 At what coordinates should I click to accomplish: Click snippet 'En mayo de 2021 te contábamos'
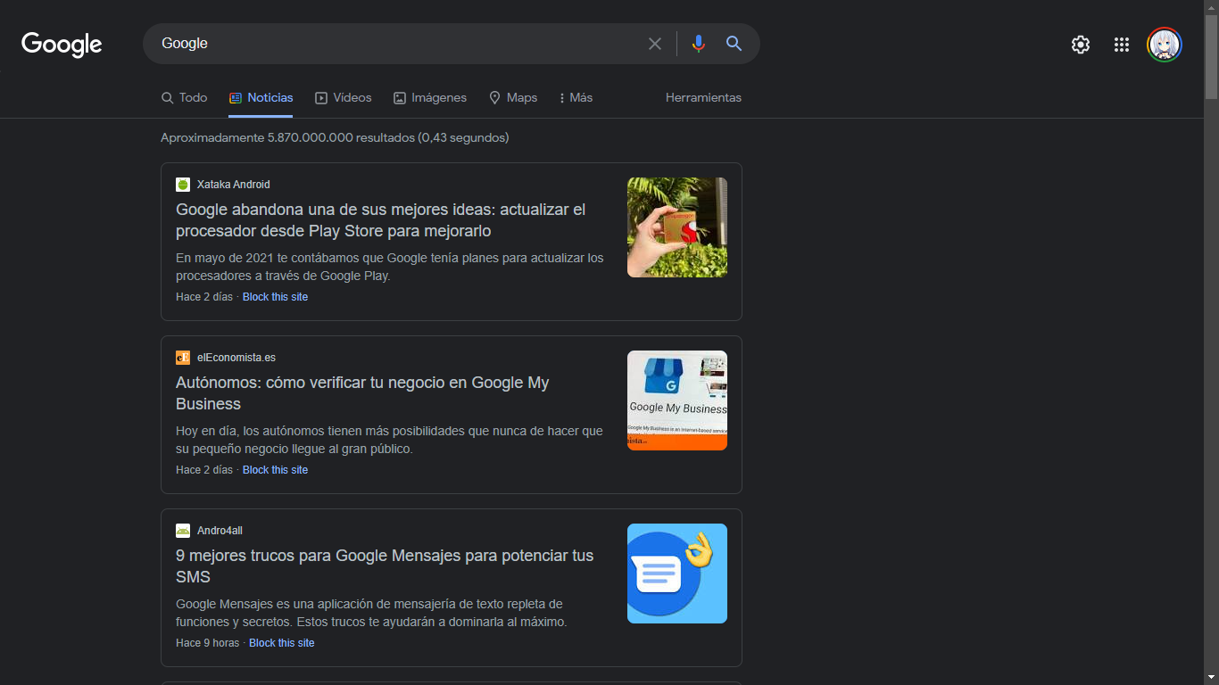[x=390, y=267]
